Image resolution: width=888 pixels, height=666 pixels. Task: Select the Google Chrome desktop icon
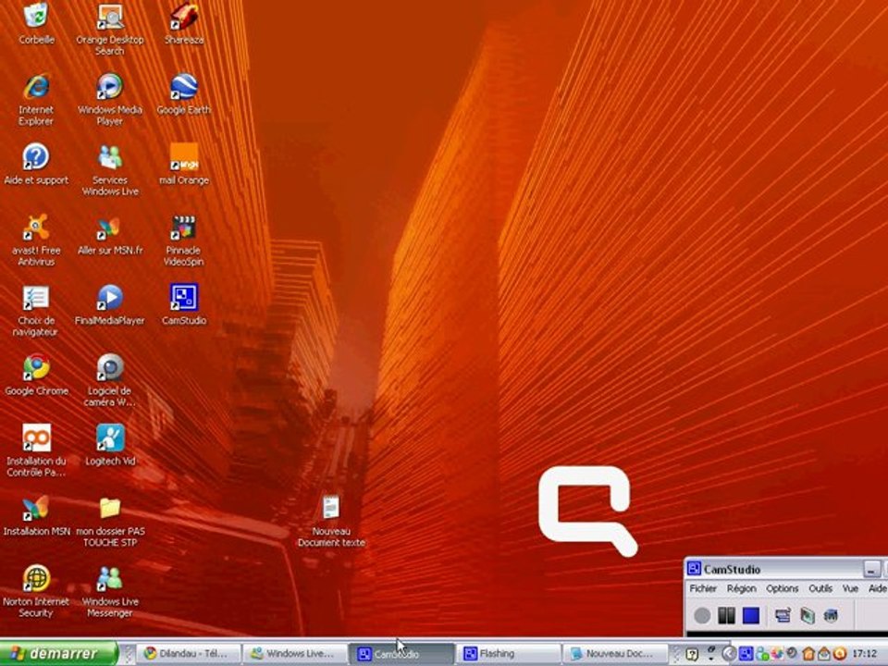[x=36, y=375]
